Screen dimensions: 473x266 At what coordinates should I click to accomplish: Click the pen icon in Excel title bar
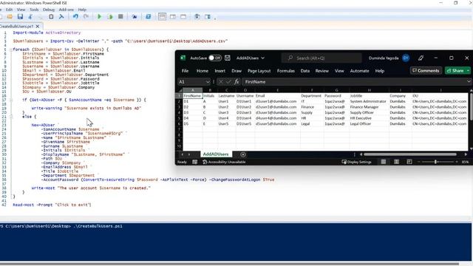pyautogui.click(x=421, y=58)
